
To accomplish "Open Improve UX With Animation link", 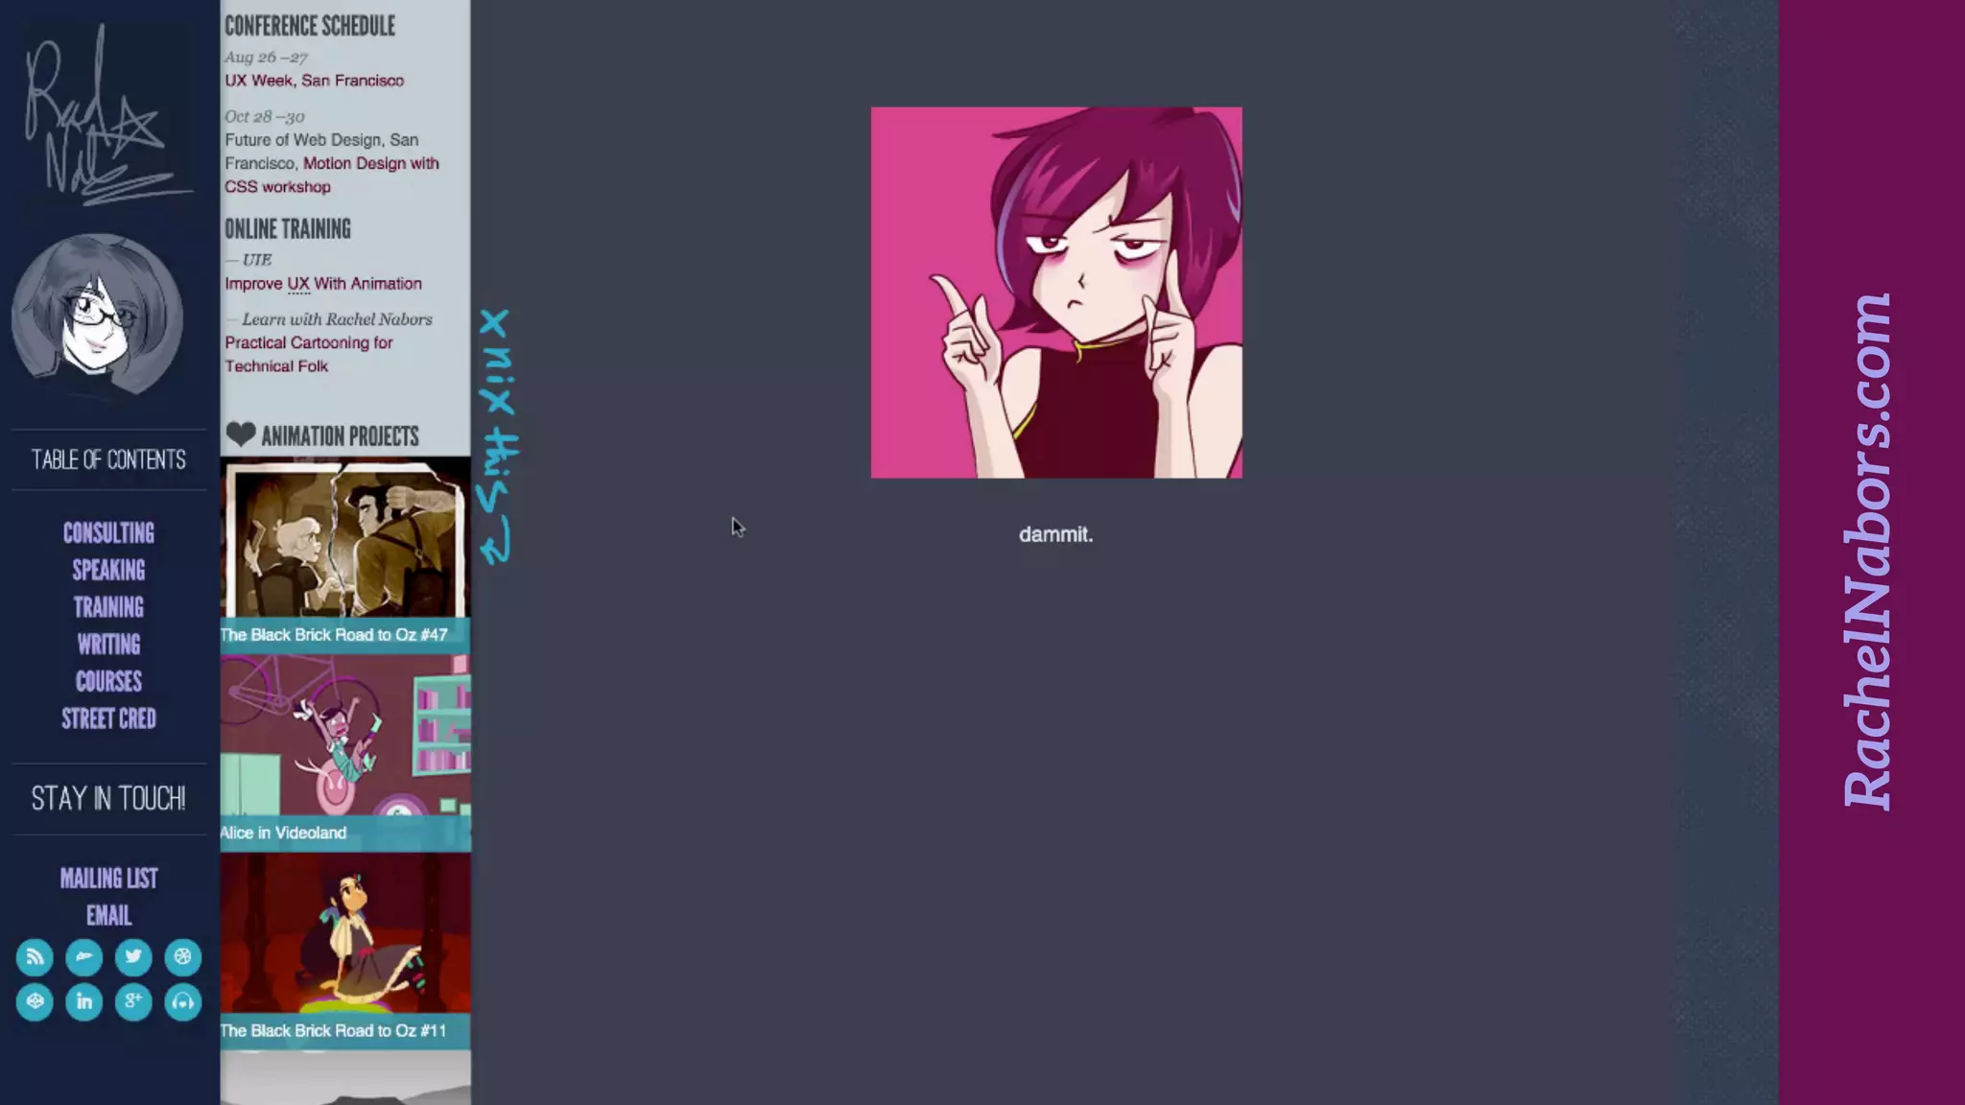I will pyautogui.click(x=323, y=284).
